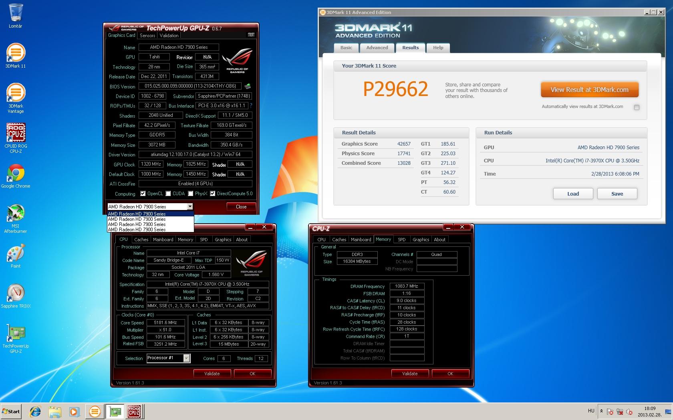This screenshot has height=420, width=673.
Task: Click the GPU name field in GPU-Z
Action: click(179, 47)
